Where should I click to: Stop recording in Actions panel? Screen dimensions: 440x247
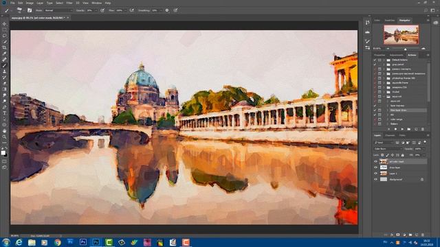point(388,129)
